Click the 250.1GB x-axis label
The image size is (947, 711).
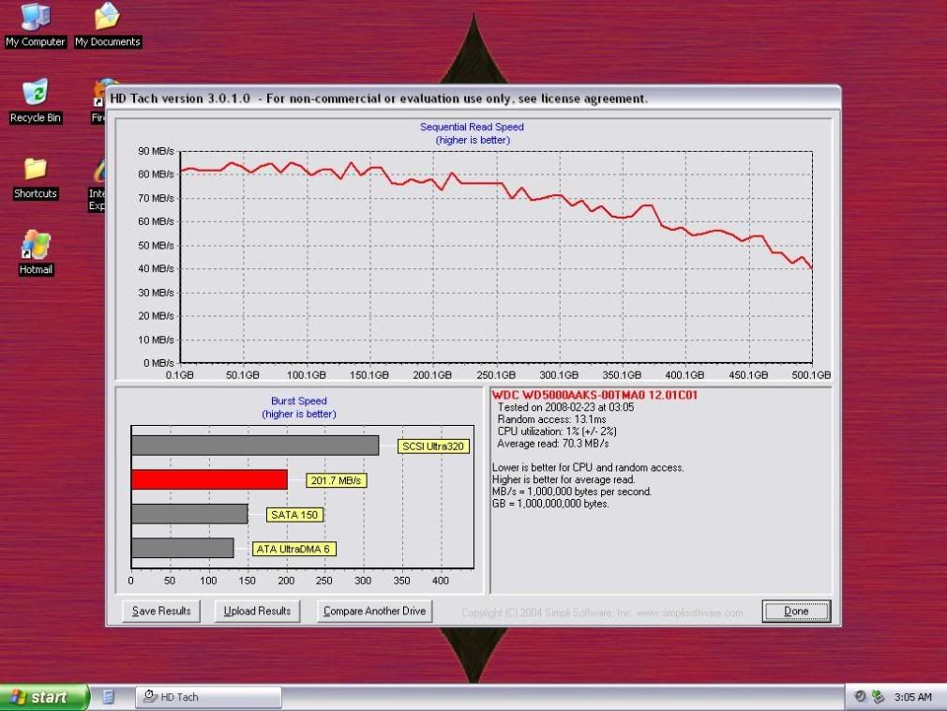tap(496, 375)
